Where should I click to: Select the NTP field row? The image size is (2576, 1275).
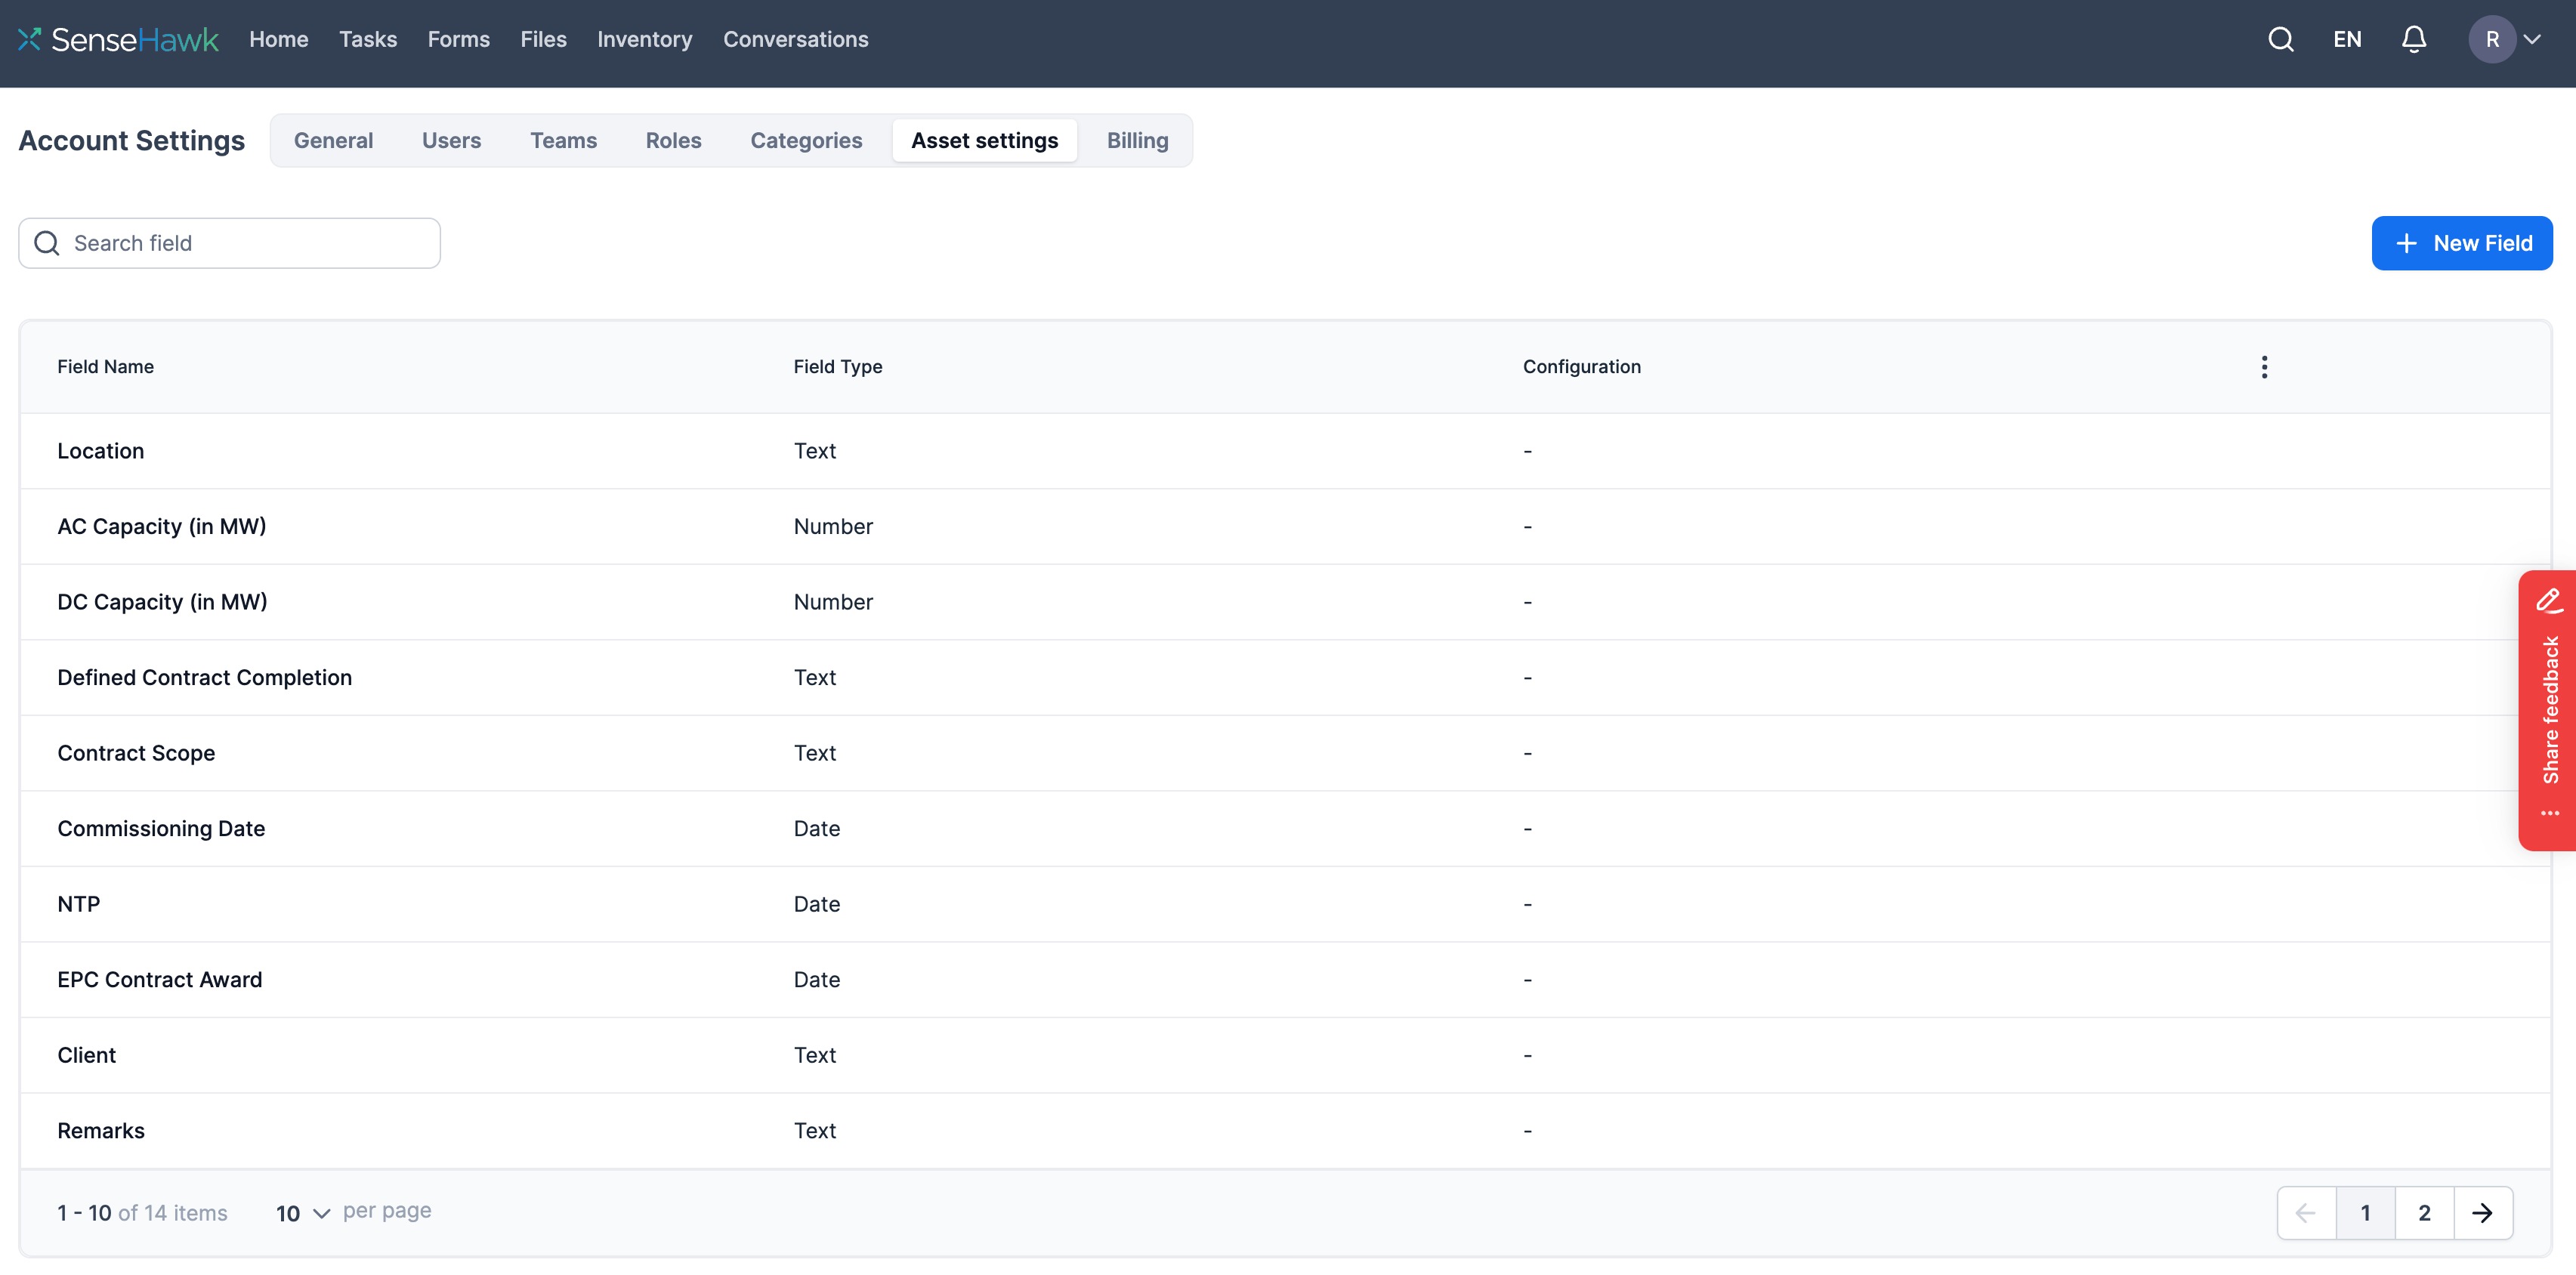(x=1285, y=904)
